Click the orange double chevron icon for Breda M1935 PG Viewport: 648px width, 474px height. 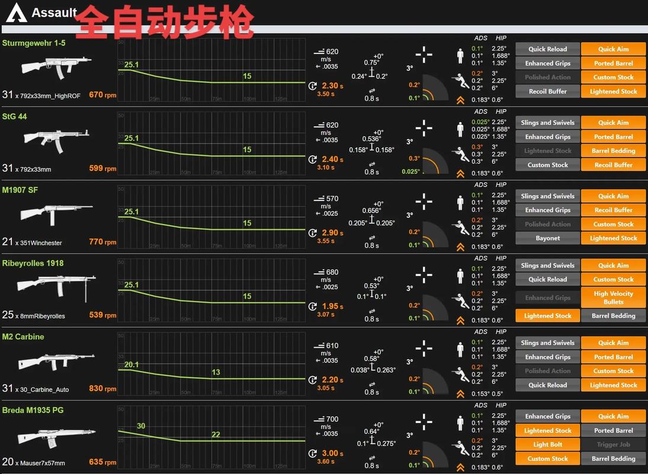[x=460, y=467]
